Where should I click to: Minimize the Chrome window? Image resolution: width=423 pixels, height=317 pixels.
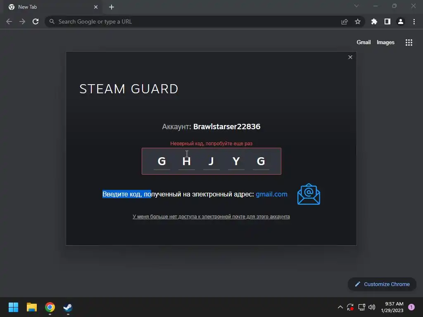click(x=375, y=6)
